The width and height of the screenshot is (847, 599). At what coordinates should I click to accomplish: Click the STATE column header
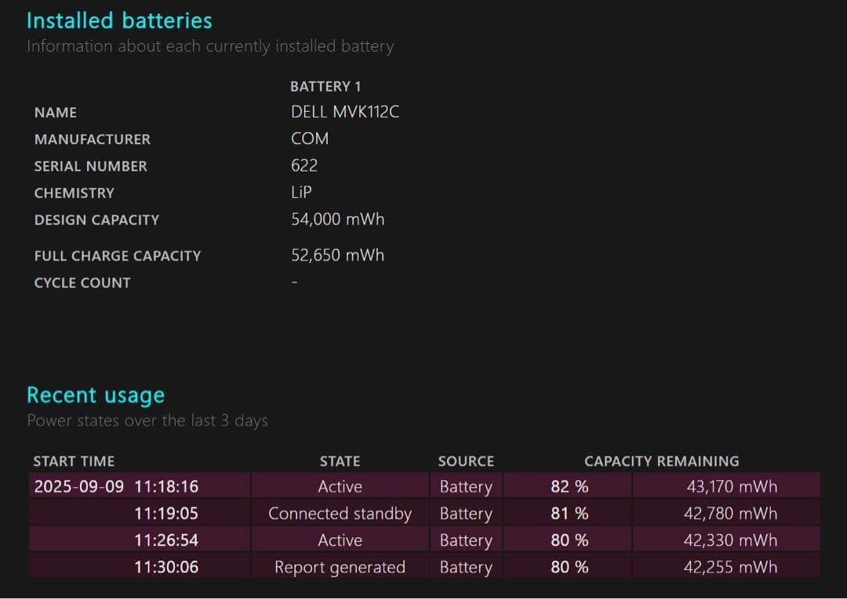tap(340, 461)
